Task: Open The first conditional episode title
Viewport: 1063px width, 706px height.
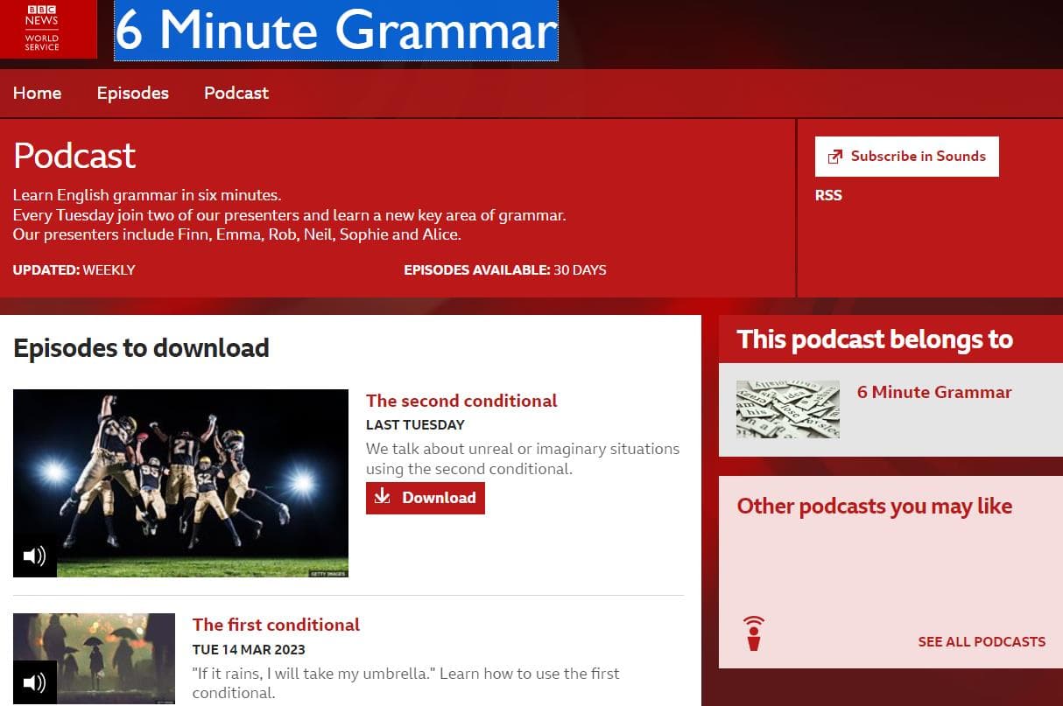Action: tap(276, 625)
